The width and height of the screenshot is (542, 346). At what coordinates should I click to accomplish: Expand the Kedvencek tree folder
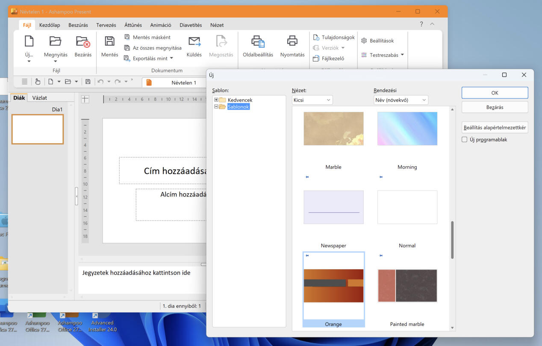point(216,100)
